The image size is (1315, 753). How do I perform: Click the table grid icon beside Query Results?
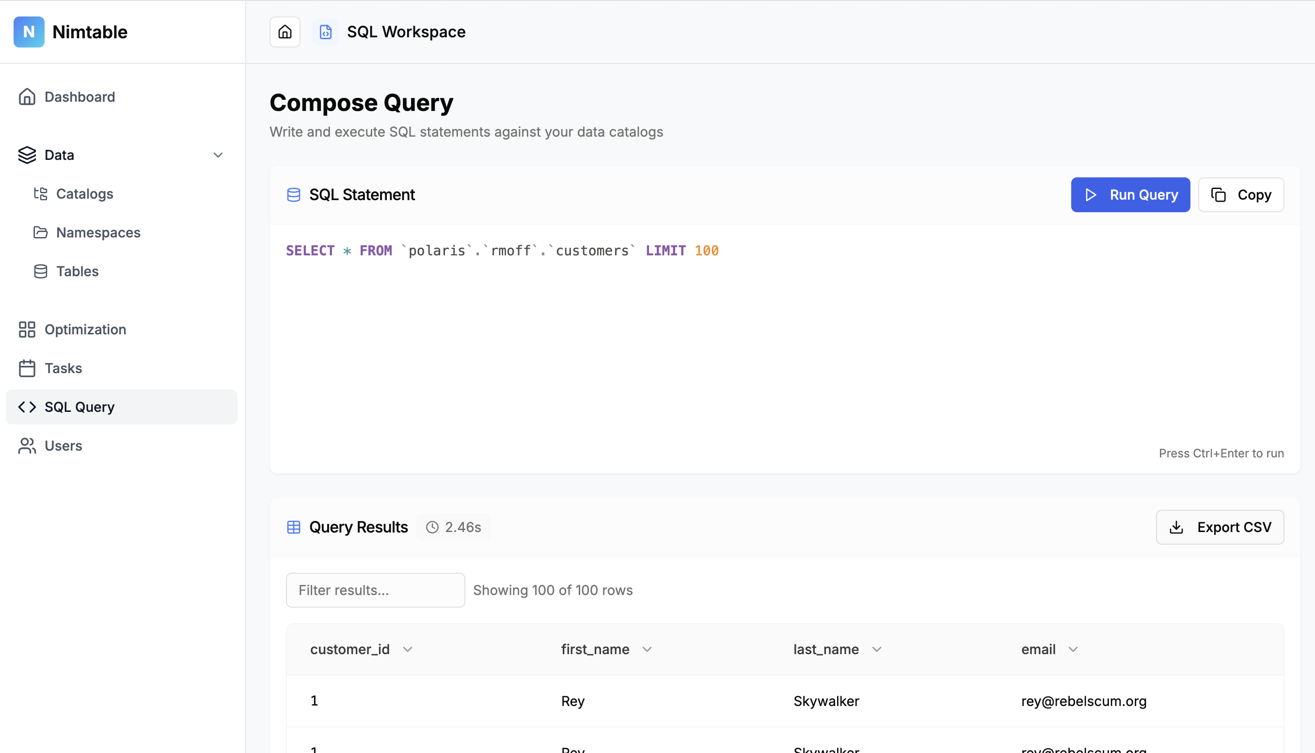pos(293,527)
